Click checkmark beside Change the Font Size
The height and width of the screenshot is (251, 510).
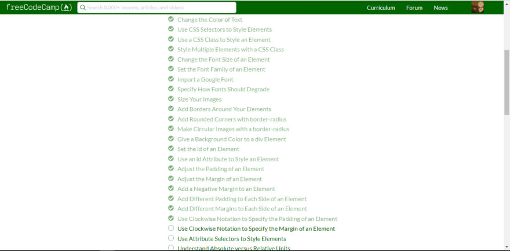pos(171,59)
